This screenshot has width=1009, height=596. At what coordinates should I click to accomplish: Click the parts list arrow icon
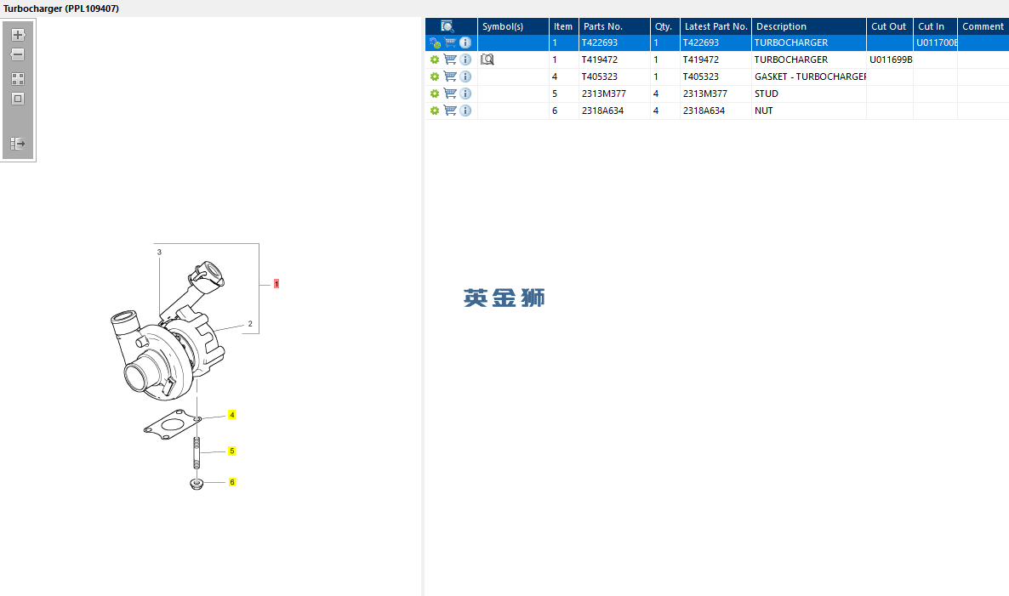click(x=18, y=144)
